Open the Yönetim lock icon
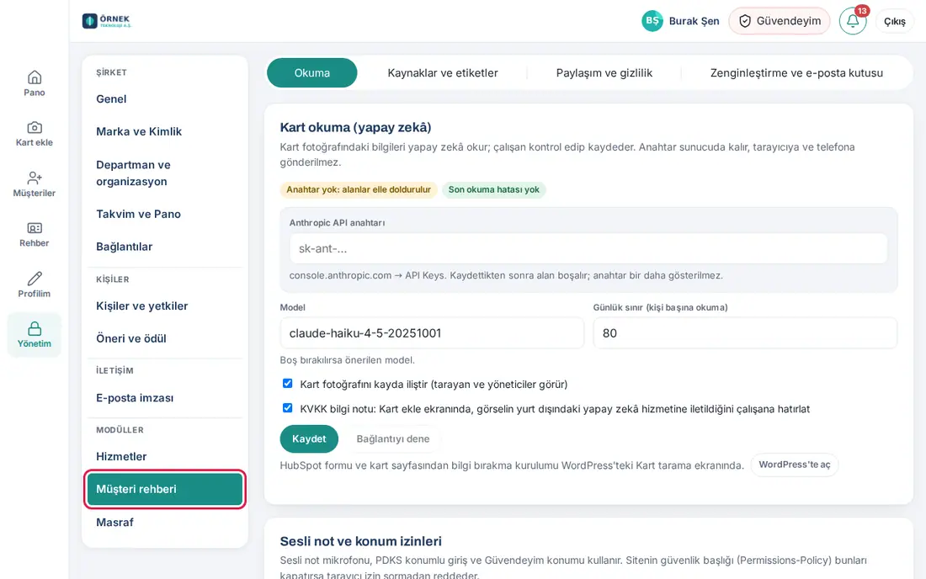The width and height of the screenshot is (926, 579). pos(35,329)
